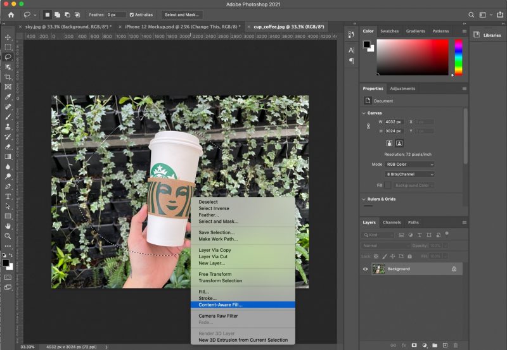Select the Hand tool
The height and width of the screenshot is (350, 507).
8,226
